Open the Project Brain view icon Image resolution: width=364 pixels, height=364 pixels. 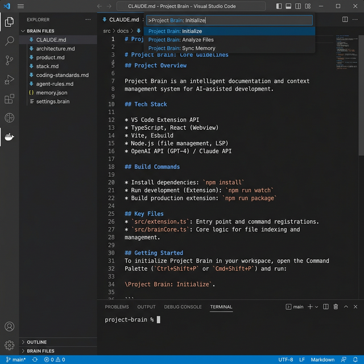(x=9, y=118)
